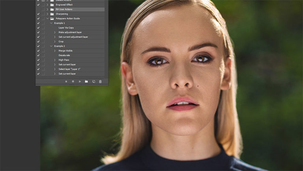
Task: Toggle the checkmark for Desaturate step
Action: [x=38, y=56]
